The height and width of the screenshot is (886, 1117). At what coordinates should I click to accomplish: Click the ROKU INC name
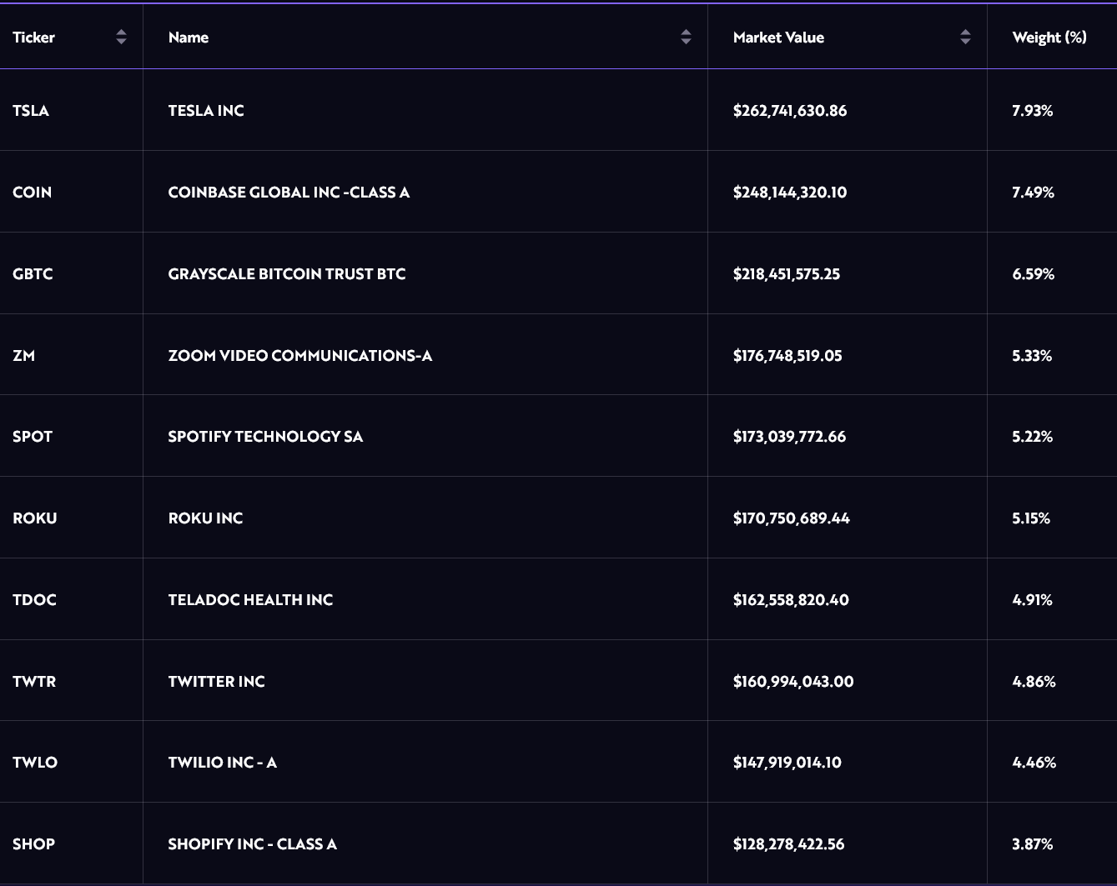[205, 518]
